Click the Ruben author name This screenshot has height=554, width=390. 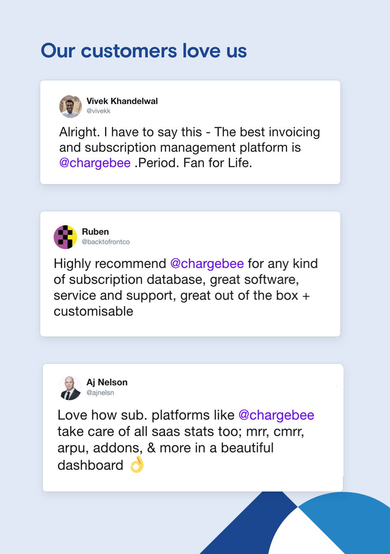[x=95, y=232]
